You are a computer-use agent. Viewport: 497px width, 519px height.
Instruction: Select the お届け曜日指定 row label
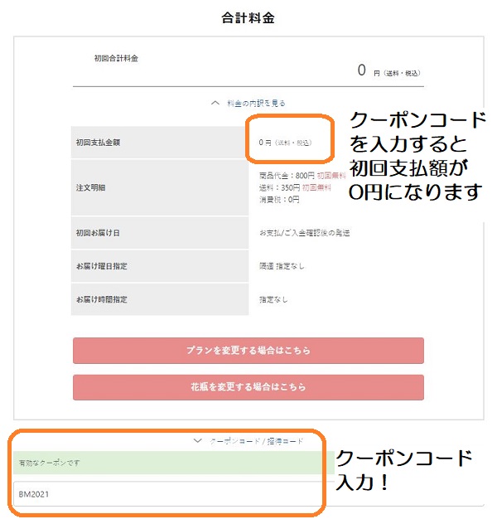click(102, 266)
